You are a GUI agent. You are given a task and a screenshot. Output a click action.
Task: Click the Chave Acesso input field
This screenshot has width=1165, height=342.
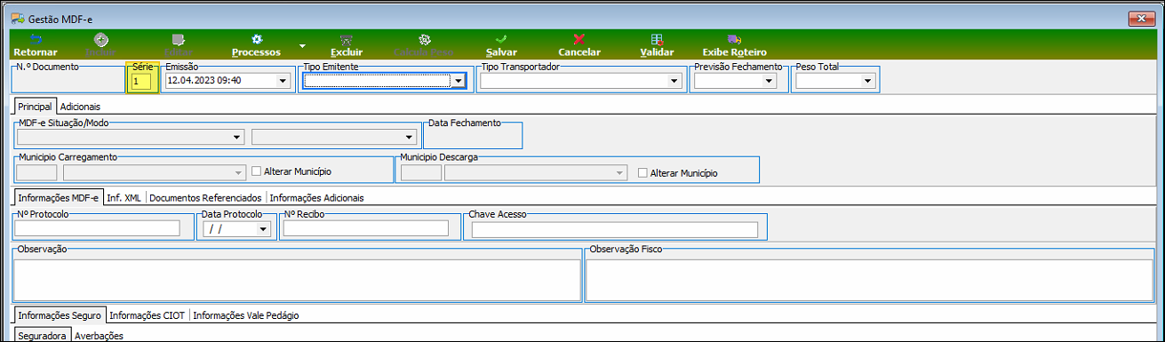point(615,230)
